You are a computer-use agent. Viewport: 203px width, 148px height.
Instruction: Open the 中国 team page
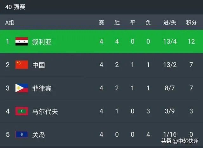coord(38,65)
